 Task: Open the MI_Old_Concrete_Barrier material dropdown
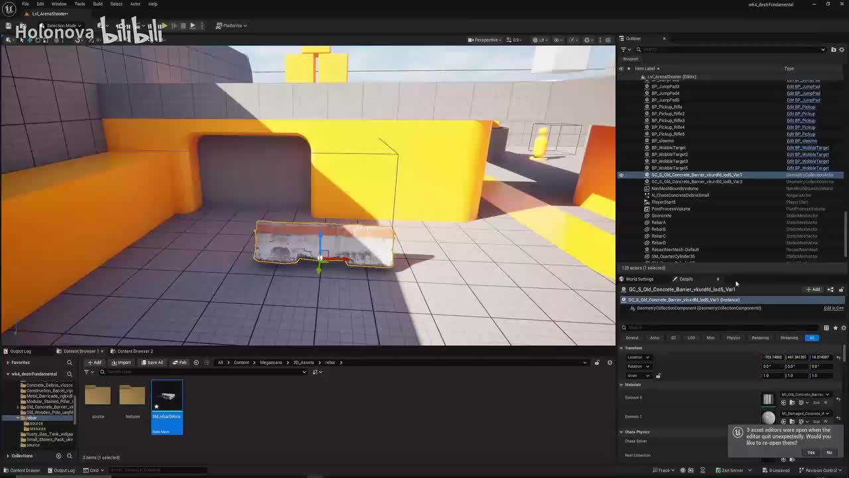[x=806, y=394]
